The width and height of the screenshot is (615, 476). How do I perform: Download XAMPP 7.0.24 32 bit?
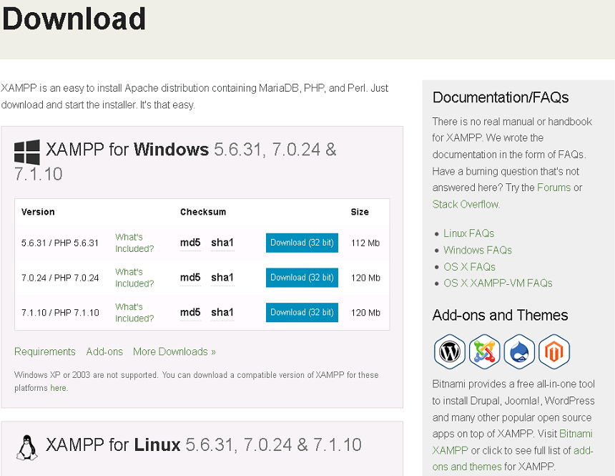tap(302, 278)
